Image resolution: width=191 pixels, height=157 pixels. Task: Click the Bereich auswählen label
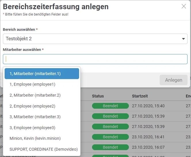click(19, 30)
